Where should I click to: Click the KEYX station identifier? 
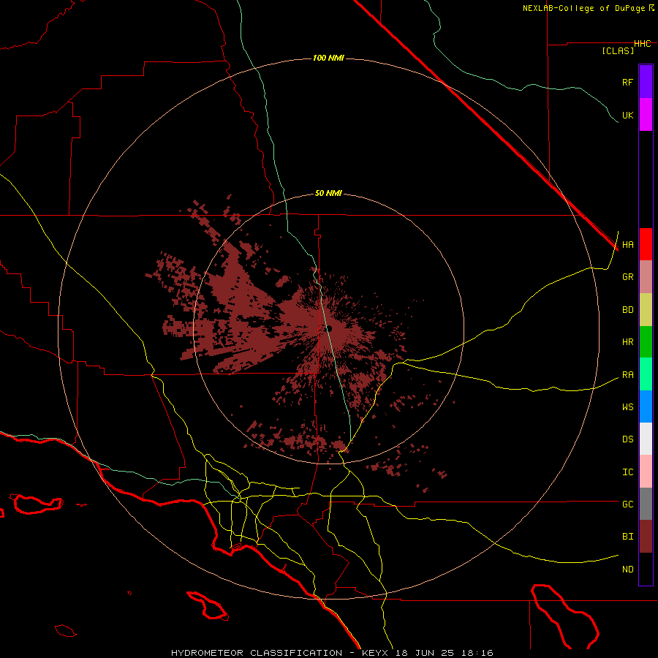tap(376, 653)
